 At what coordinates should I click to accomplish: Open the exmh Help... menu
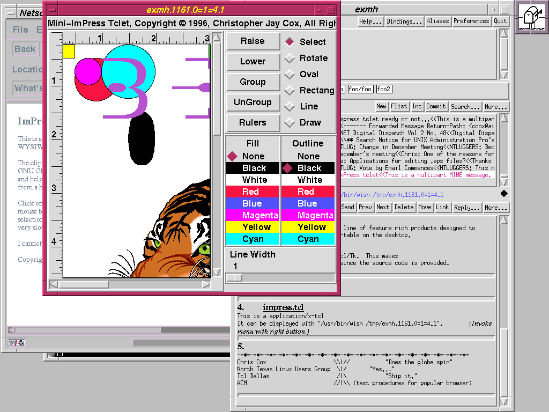(370, 21)
